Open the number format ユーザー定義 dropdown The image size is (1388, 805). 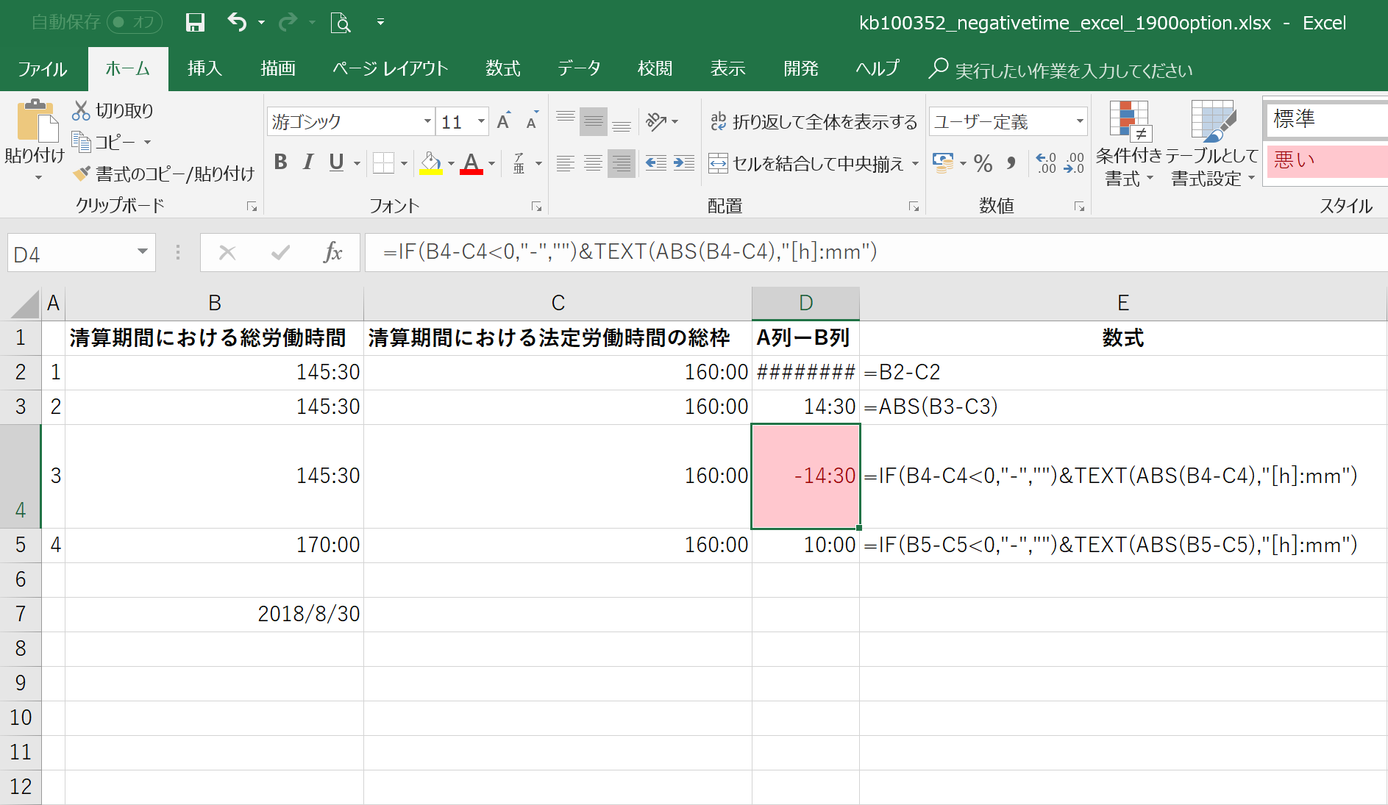1078,121
